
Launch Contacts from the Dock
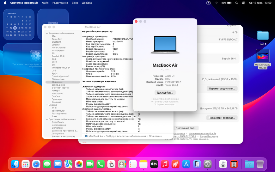coord(122,164)
